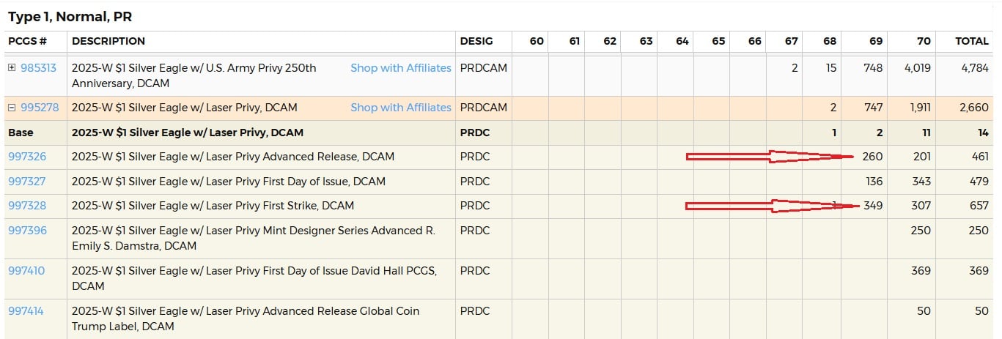The width and height of the screenshot is (1002, 339).
Task: Open coin 997327 First Day of Issue link
Action: click(27, 181)
